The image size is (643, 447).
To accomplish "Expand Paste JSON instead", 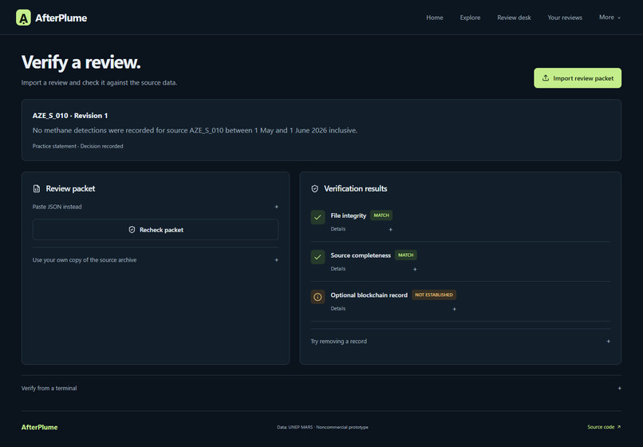I will tap(156, 207).
